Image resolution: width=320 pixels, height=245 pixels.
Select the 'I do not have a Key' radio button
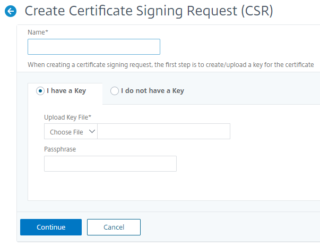pos(114,91)
